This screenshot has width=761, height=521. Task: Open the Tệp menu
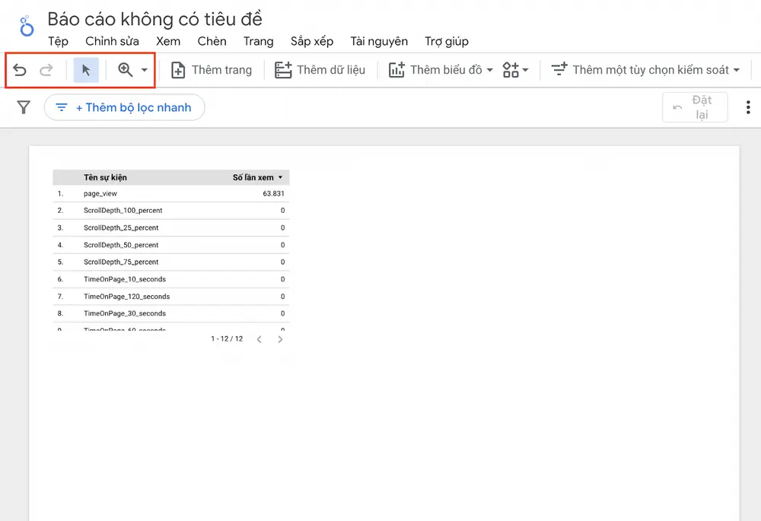(59, 42)
